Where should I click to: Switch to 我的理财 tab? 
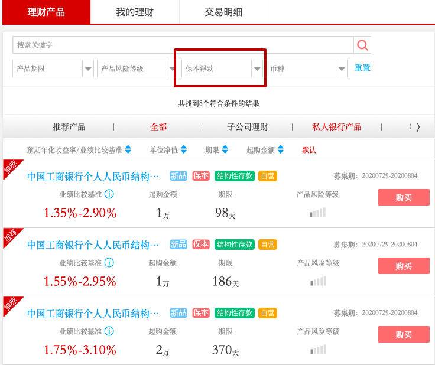[x=135, y=12]
